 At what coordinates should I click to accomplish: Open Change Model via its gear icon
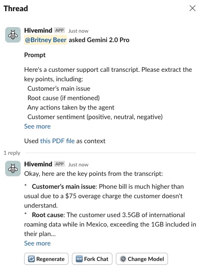click(123, 259)
